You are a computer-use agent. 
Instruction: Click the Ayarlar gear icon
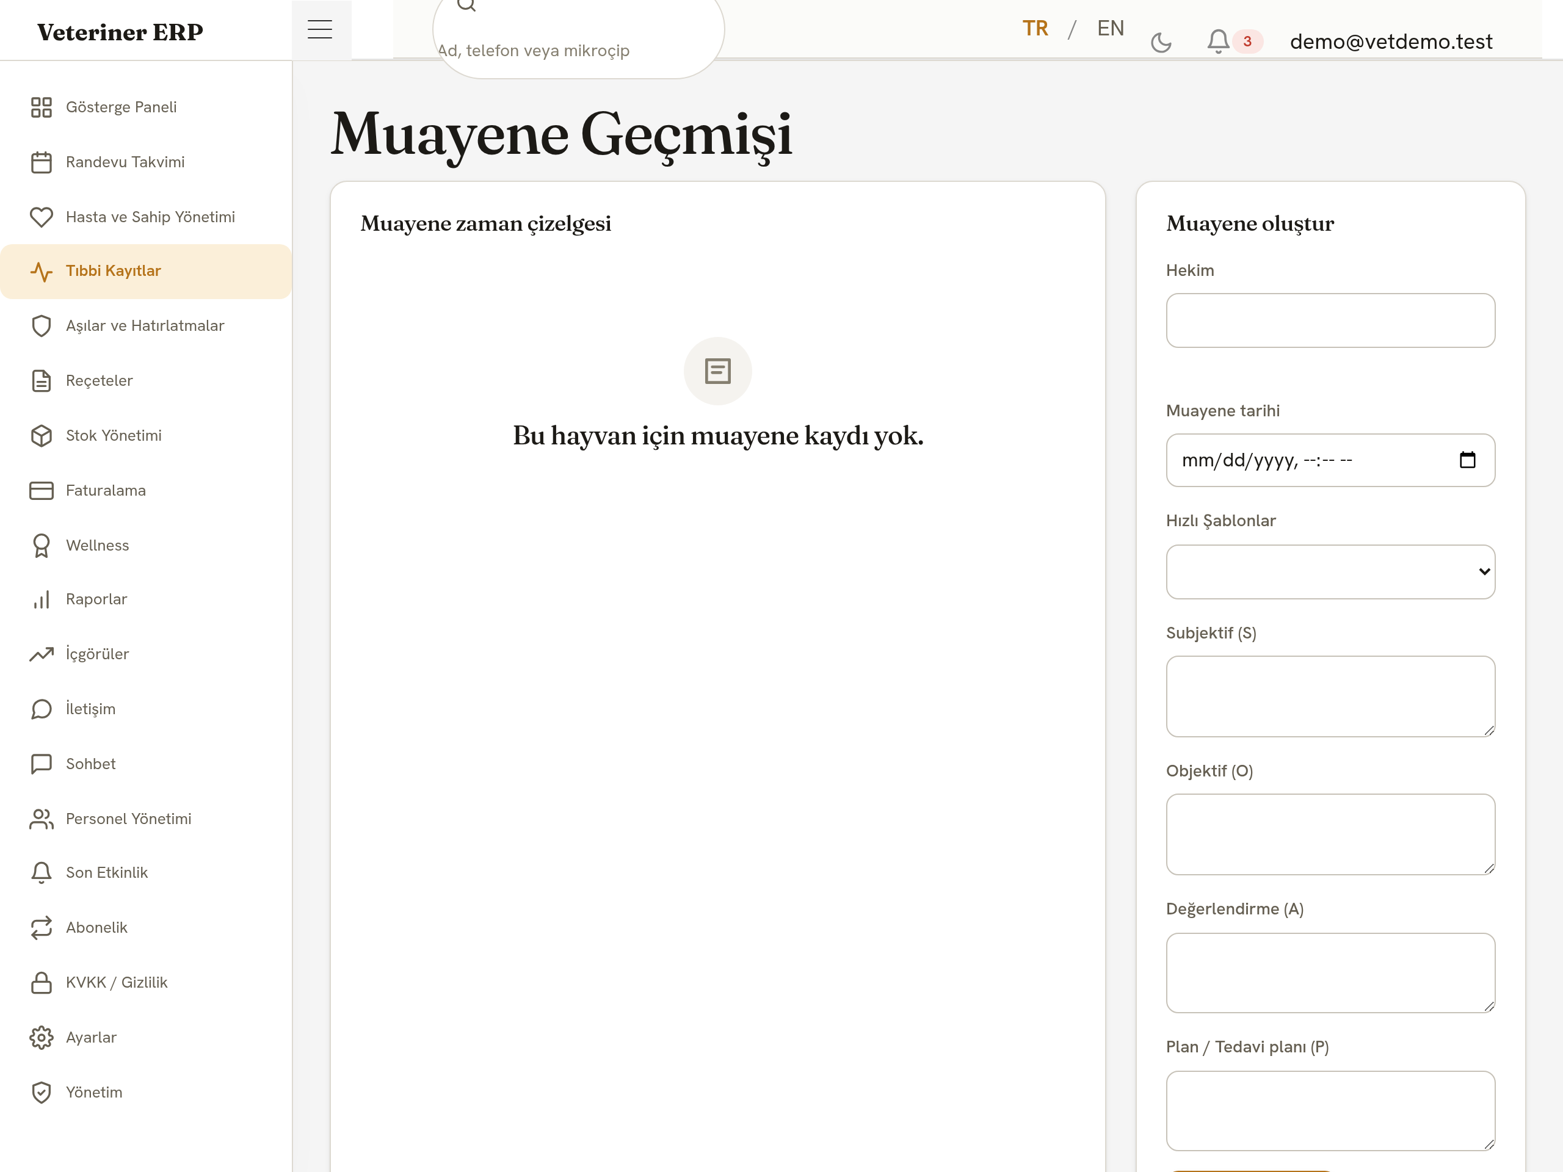[x=42, y=1038]
